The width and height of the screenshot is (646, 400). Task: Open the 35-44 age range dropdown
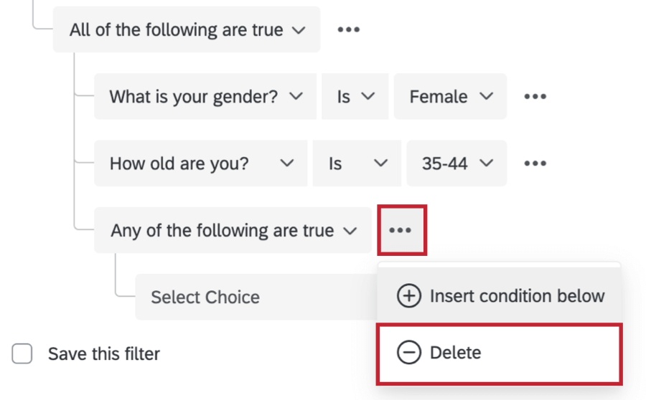tap(457, 163)
